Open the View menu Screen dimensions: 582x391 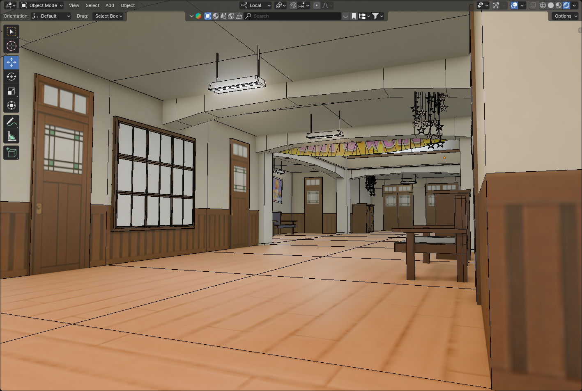74,5
